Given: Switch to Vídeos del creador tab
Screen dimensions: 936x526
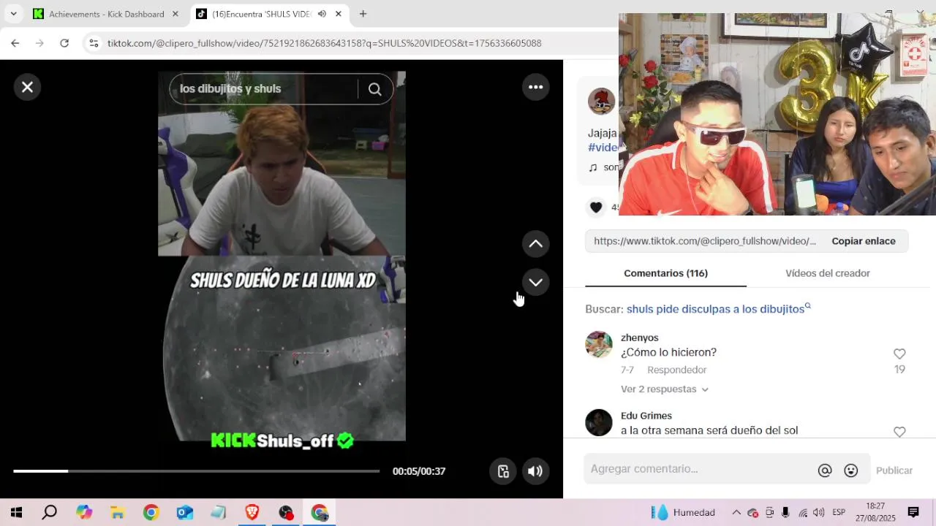Looking at the screenshot, I should (x=828, y=273).
